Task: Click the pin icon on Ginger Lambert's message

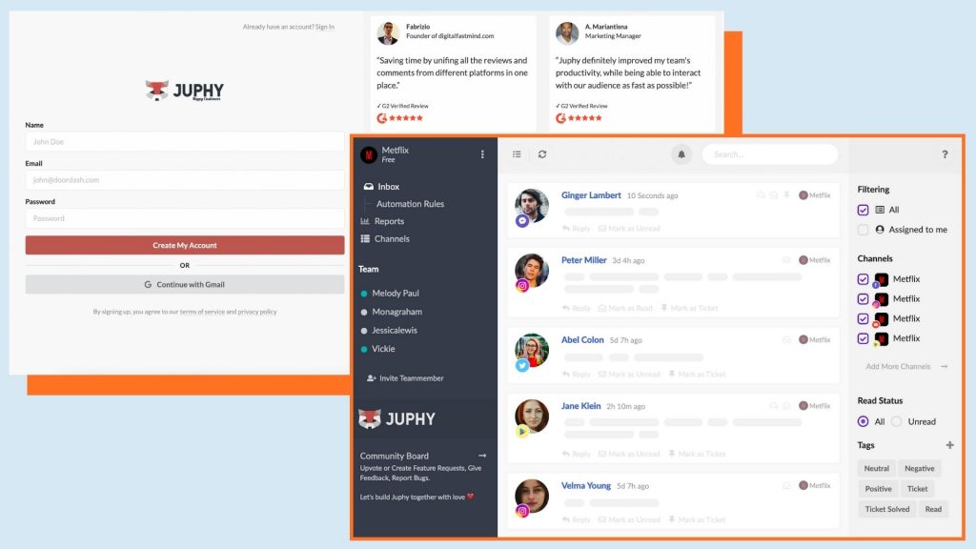Action: (786, 195)
